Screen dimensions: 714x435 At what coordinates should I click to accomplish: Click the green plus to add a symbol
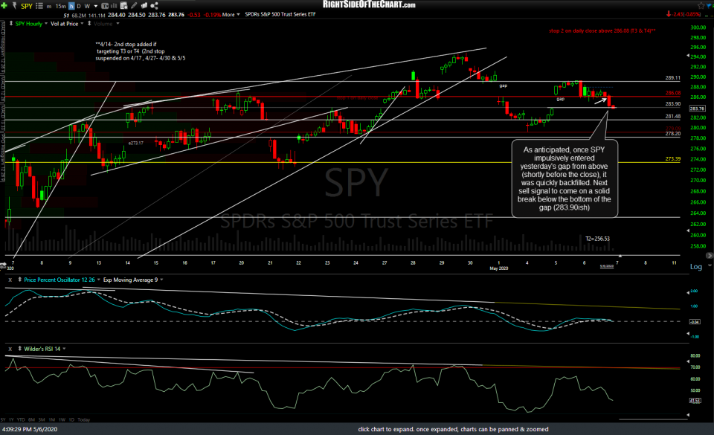tap(4, 5)
